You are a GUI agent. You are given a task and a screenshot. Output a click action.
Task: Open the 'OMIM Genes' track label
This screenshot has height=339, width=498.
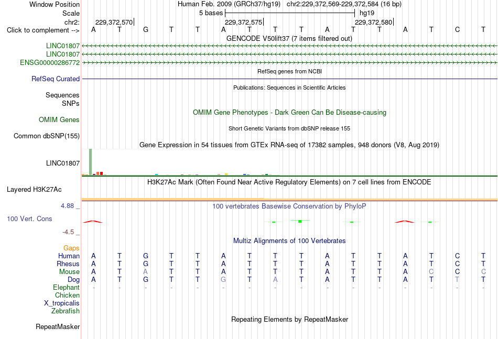(x=59, y=119)
